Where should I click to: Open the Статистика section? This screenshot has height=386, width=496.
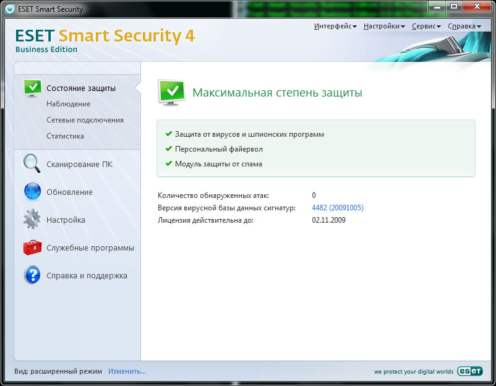[x=65, y=136]
